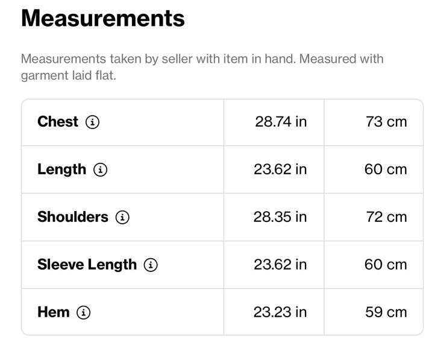Click the Sleeve Length info icon
The width and height of the screenshot is (429, 345).
coord(151,265)
